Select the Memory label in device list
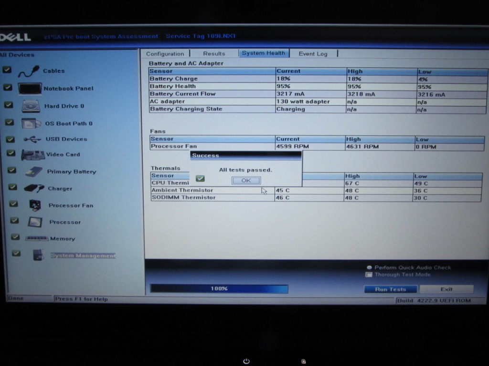The width and height of the screenshot is (489, 366). pos(63,239)
